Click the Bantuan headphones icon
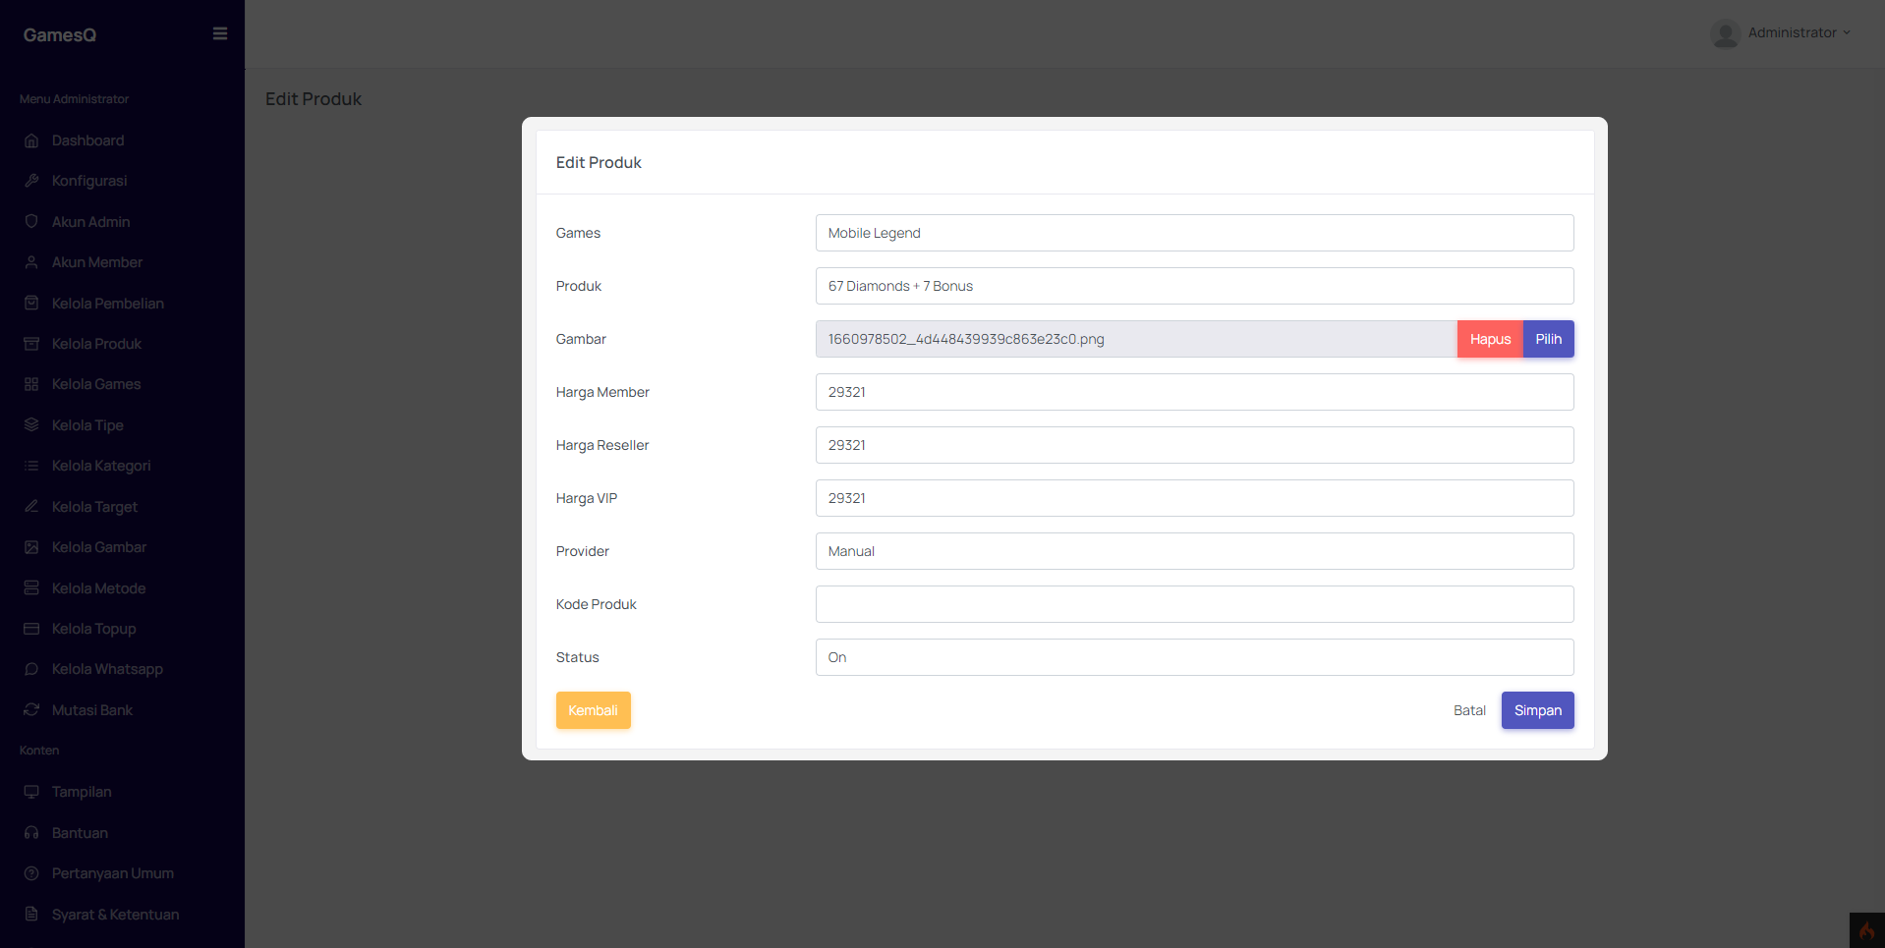 (x=31, y=833)
